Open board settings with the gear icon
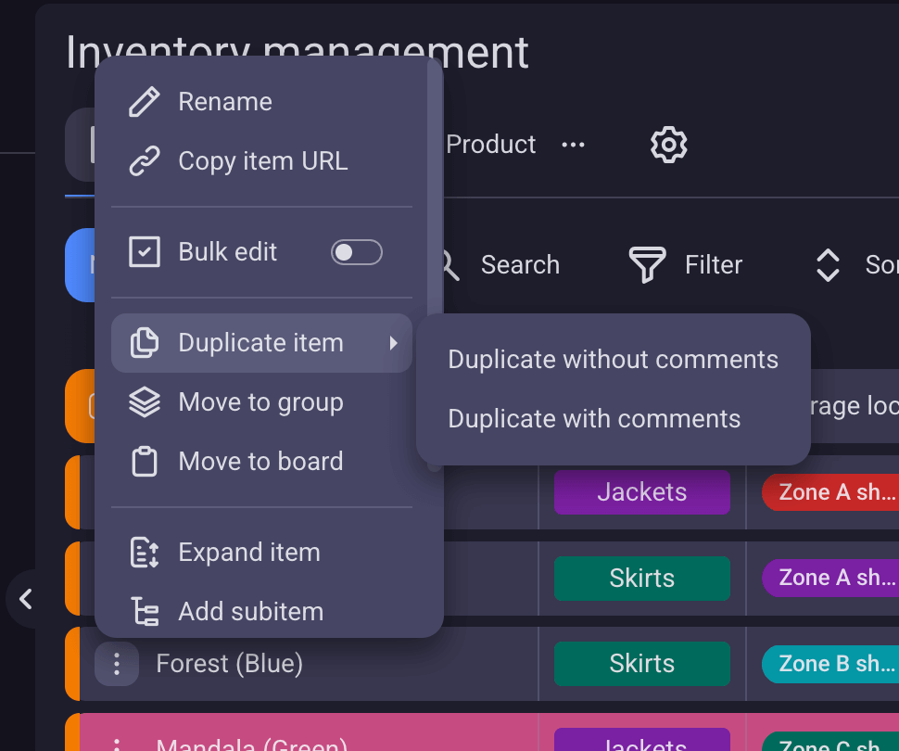 coord(668,145)
